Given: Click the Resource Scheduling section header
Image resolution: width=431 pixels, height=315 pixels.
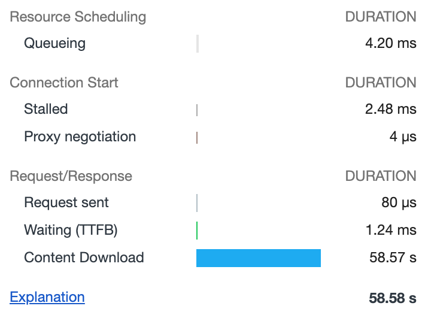Looking at the screenshot, I should click(78, 17).
